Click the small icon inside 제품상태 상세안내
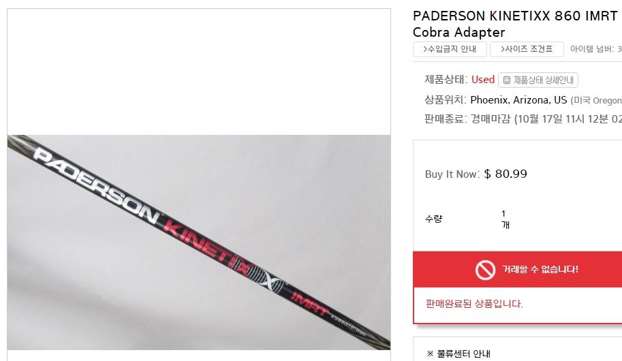Screen dimensions: 622x361 [507, 80]
